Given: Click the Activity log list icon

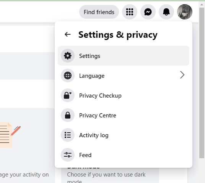Looking at the screenshot, I should click(68, 135).
